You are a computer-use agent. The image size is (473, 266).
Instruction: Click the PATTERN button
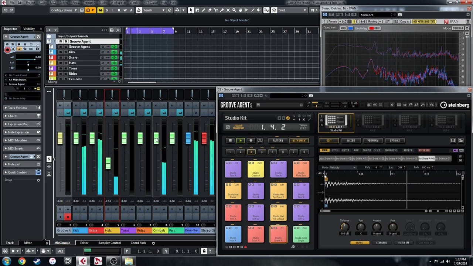pos(278,140)
